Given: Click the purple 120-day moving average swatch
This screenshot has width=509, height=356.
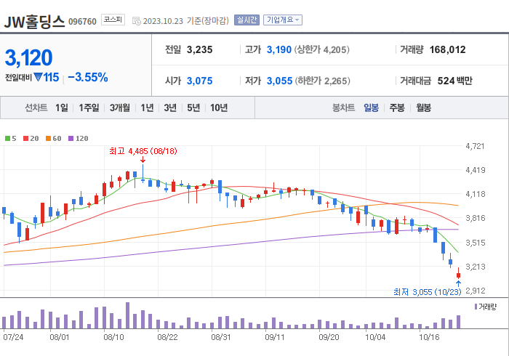Looking at the screenshot, I should 71,139.
